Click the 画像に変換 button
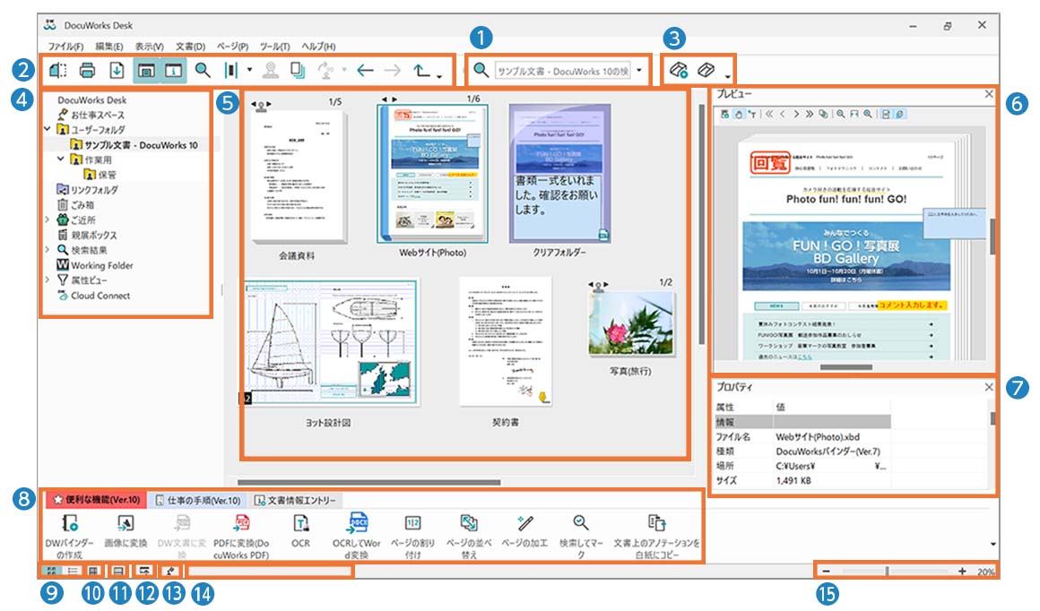The width and height of the screenshot is (1040, 611). click(126, 530)
